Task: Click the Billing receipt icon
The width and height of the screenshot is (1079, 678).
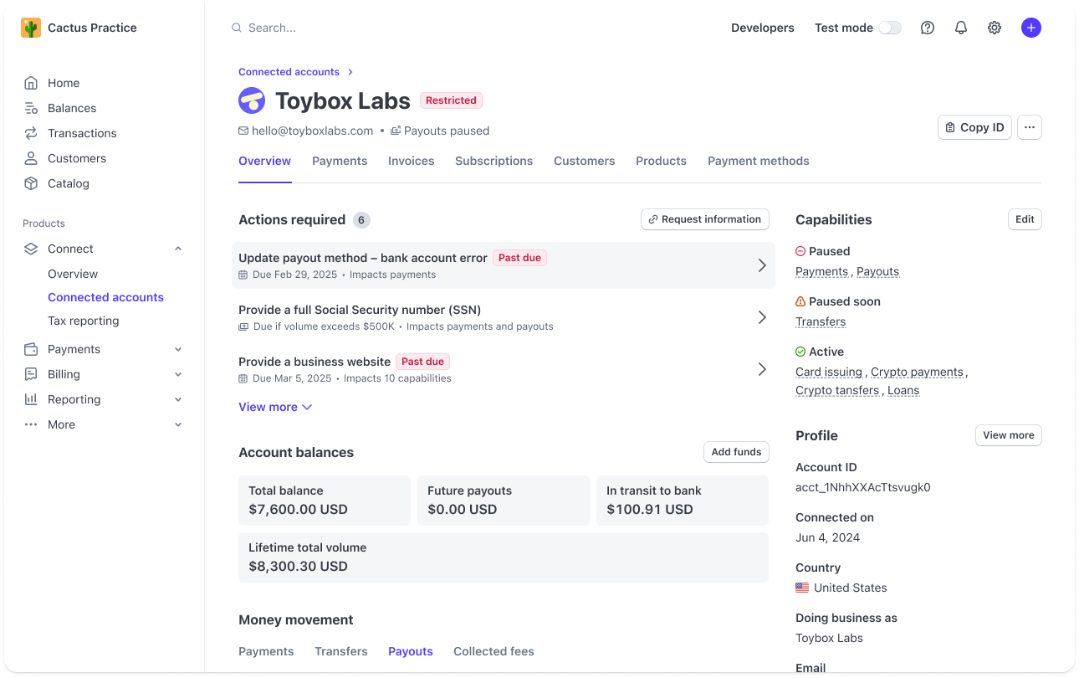Action: pyautogui.click(x=31, y=374)
